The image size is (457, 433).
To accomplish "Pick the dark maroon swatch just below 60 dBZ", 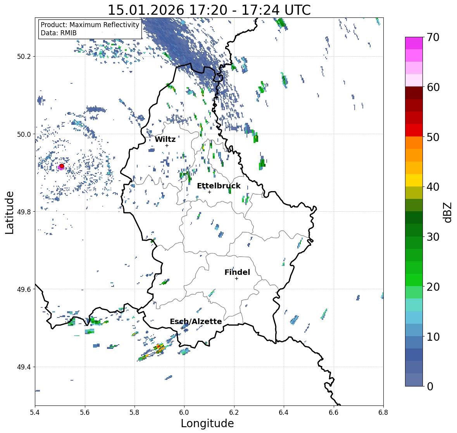I will coord(414,93).
